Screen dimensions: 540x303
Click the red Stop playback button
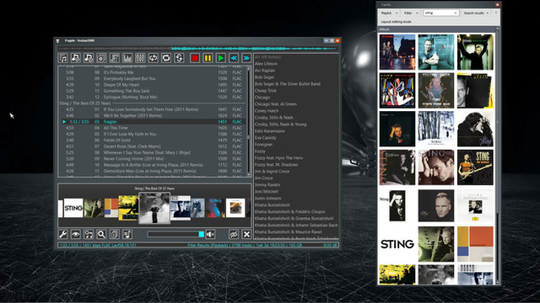pyautogui.click(x=195, y=58)
